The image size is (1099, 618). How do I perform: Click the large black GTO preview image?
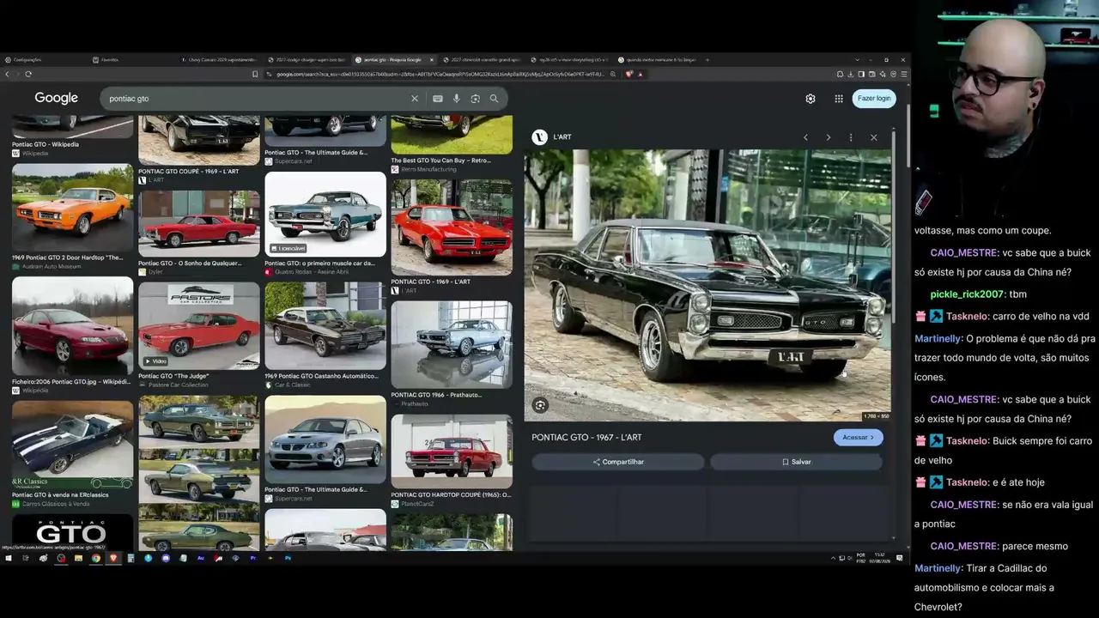tap(707, 286)
